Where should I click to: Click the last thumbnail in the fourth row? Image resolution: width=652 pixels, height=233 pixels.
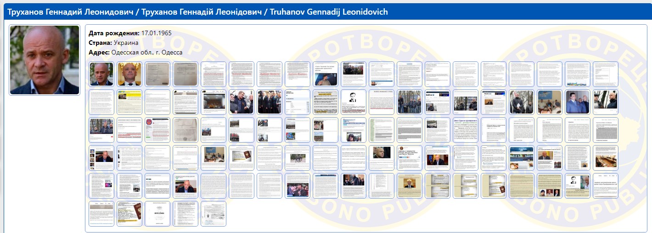tap(605, 158)
